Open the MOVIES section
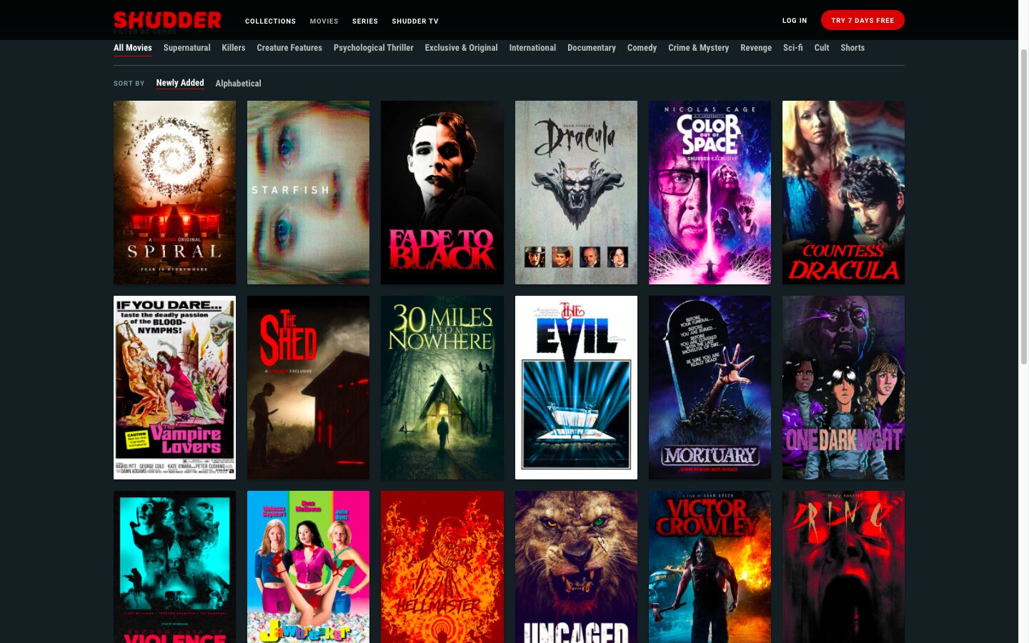The height and width of the screenshot is (643, 1029). coord(324,21)
